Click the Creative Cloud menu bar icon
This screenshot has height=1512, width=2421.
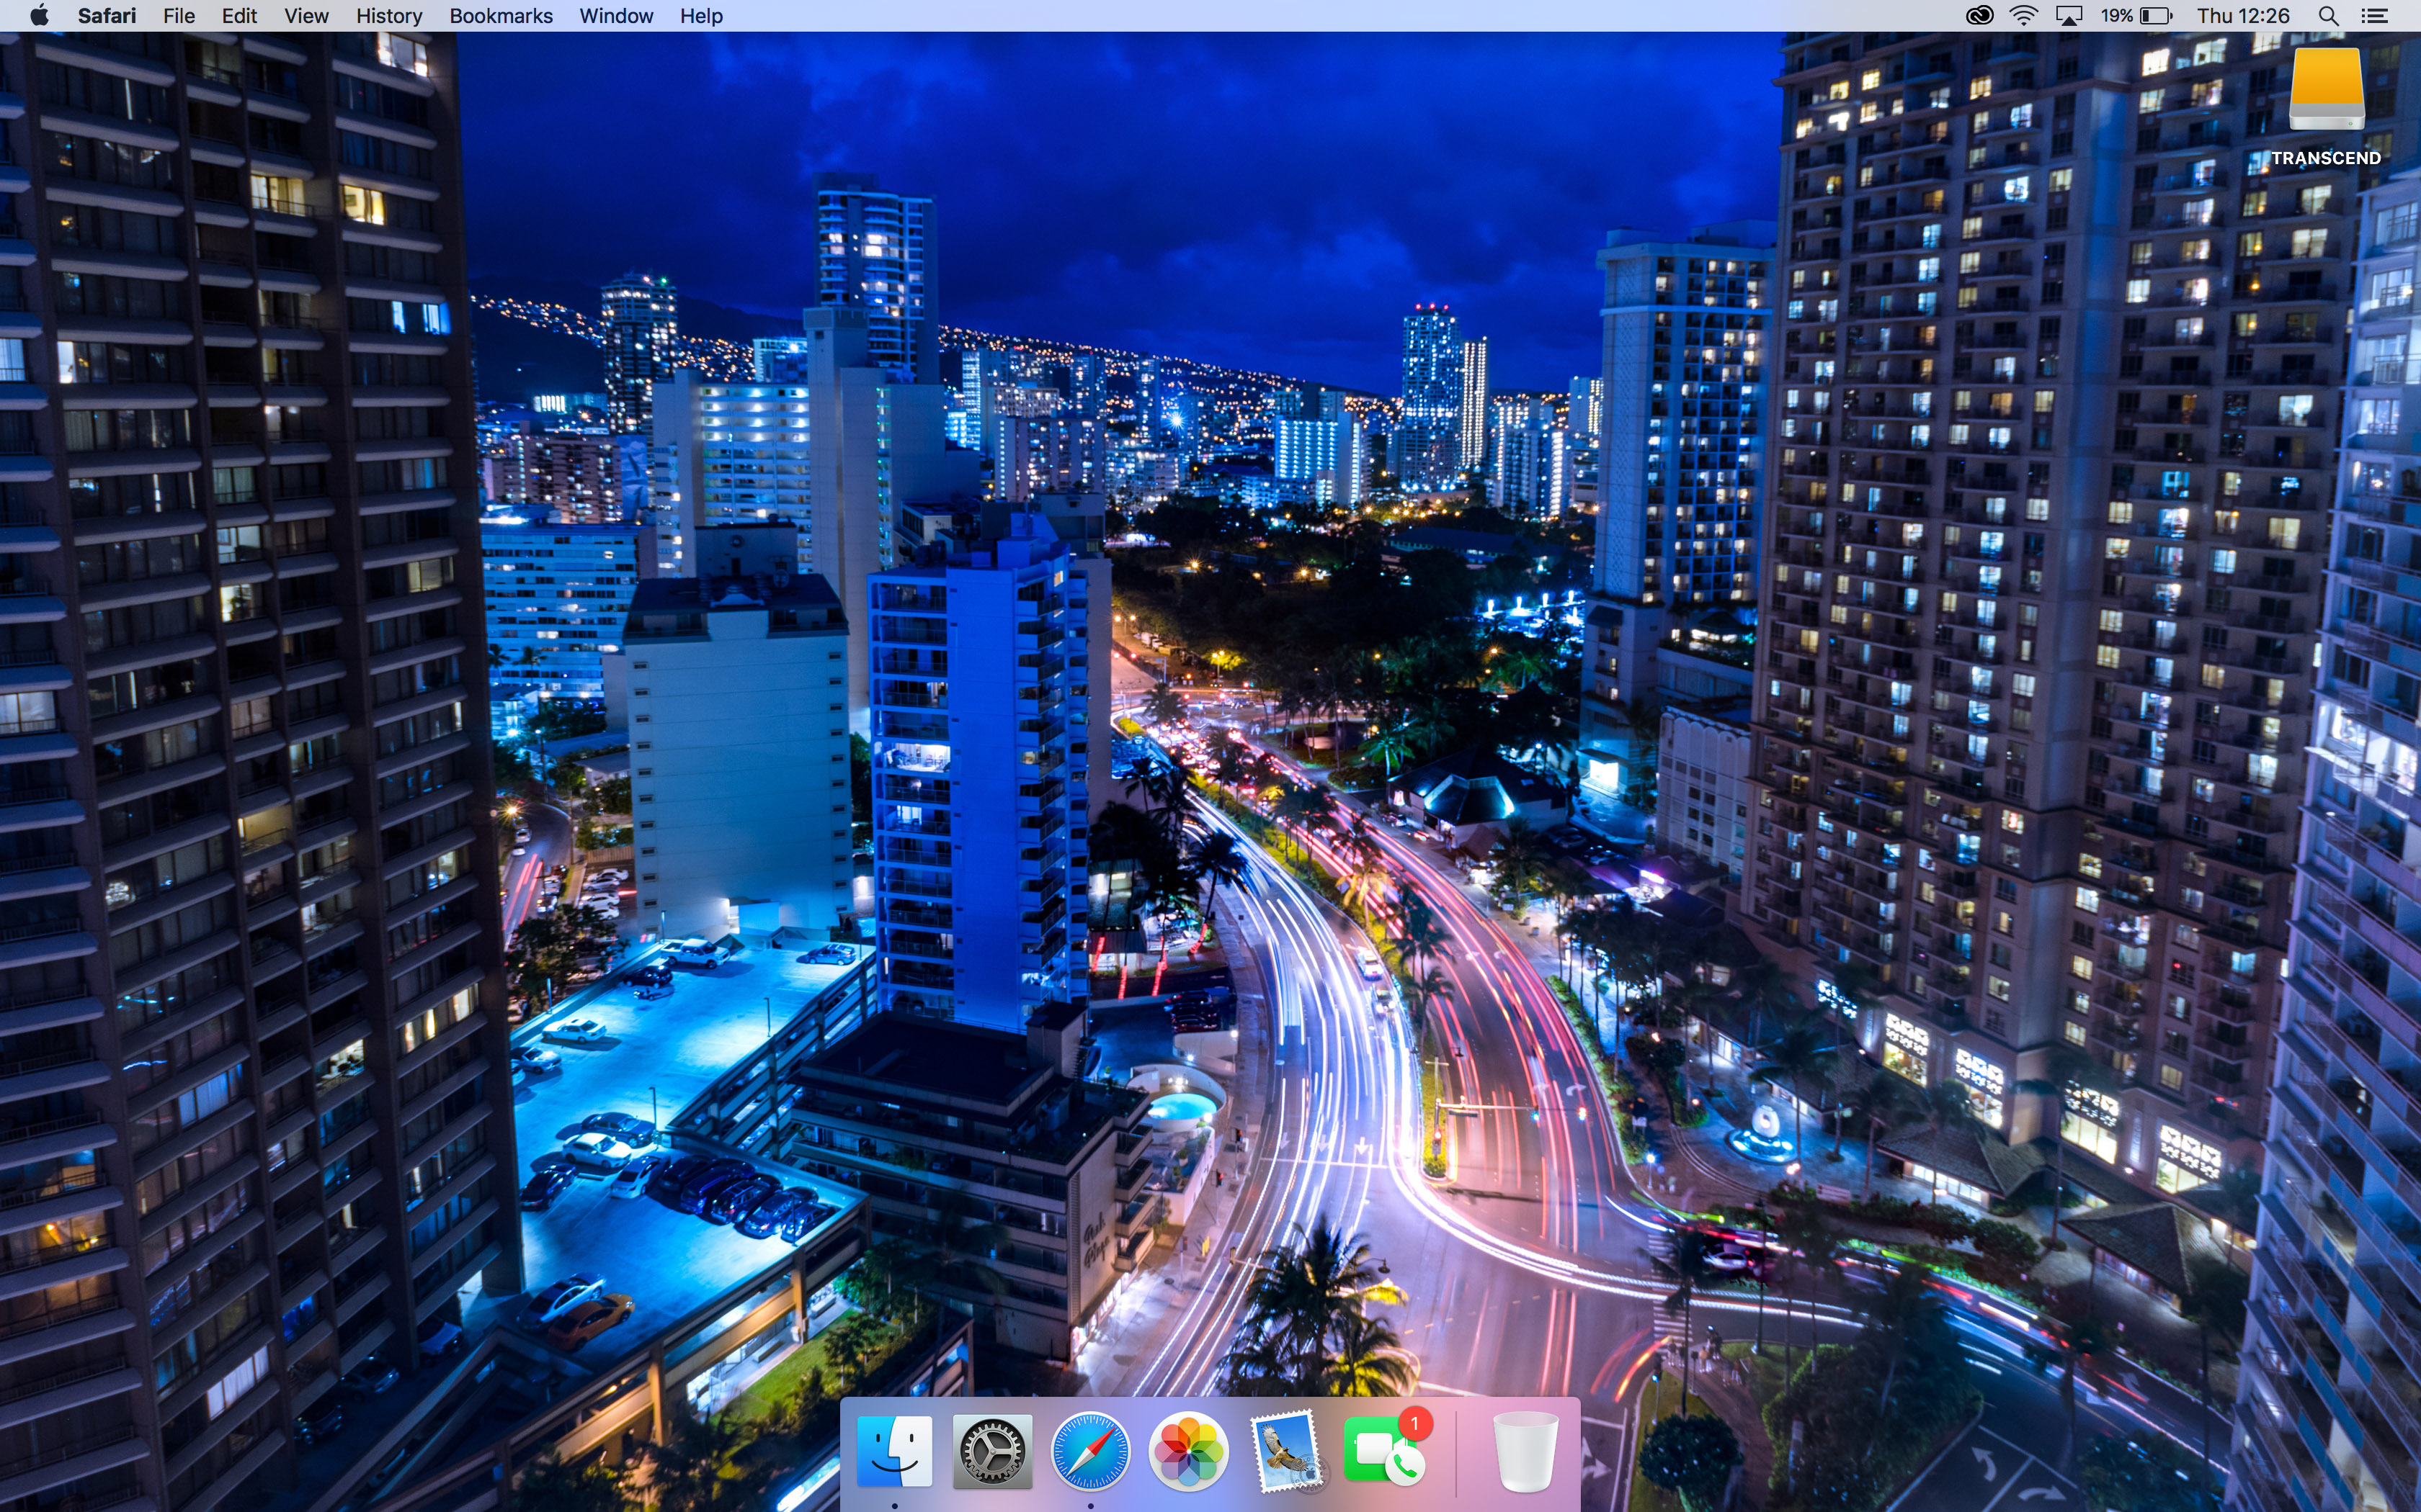tap(1979, 16)
